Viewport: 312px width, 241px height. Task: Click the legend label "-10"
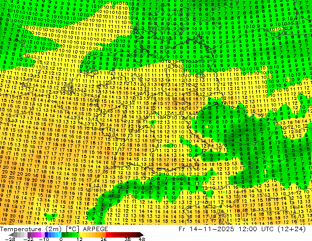pyautogui.click(x=44, y=239)
